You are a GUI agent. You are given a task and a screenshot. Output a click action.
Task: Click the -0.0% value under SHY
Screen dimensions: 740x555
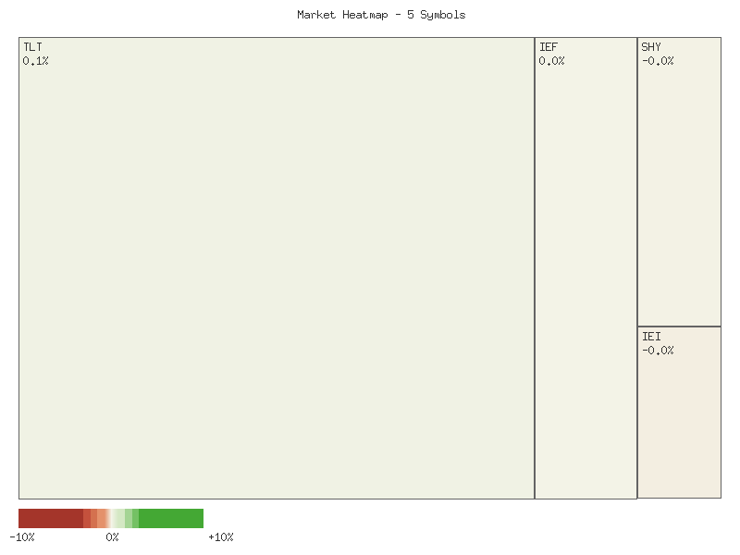(659, 60)
